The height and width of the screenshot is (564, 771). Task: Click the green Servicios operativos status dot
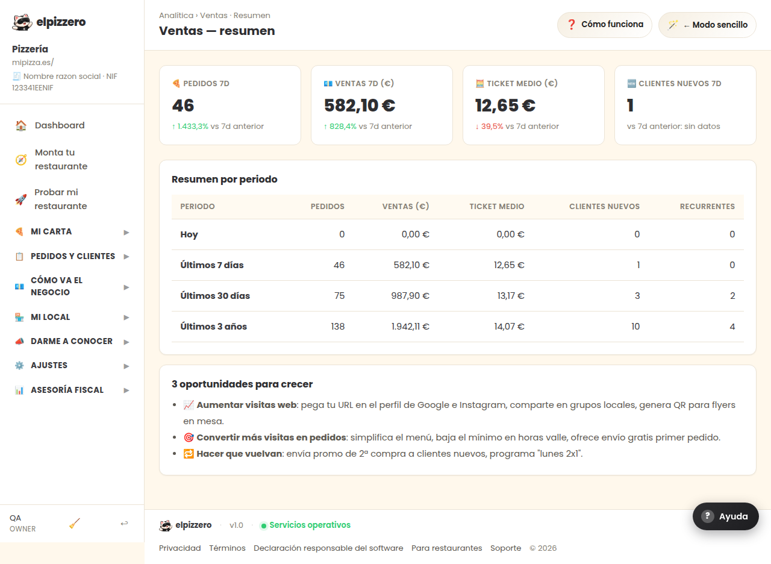pyautogui.click(x=263, y=525)
